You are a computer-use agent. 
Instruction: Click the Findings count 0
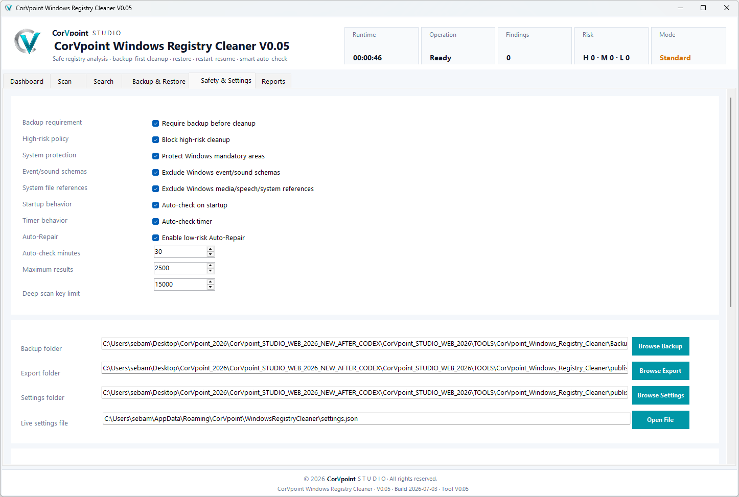click(509, 58)
